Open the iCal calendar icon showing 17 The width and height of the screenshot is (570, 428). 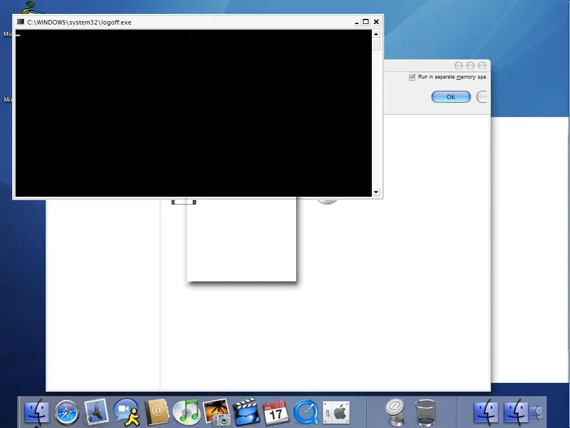[x=276, y=412]
